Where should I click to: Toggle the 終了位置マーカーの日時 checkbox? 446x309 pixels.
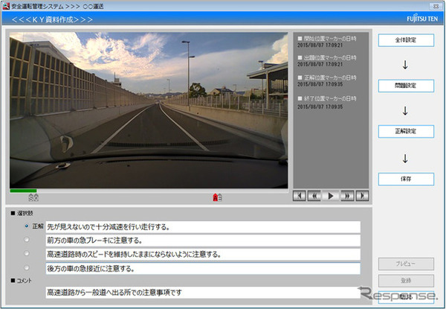click(300, 98)
